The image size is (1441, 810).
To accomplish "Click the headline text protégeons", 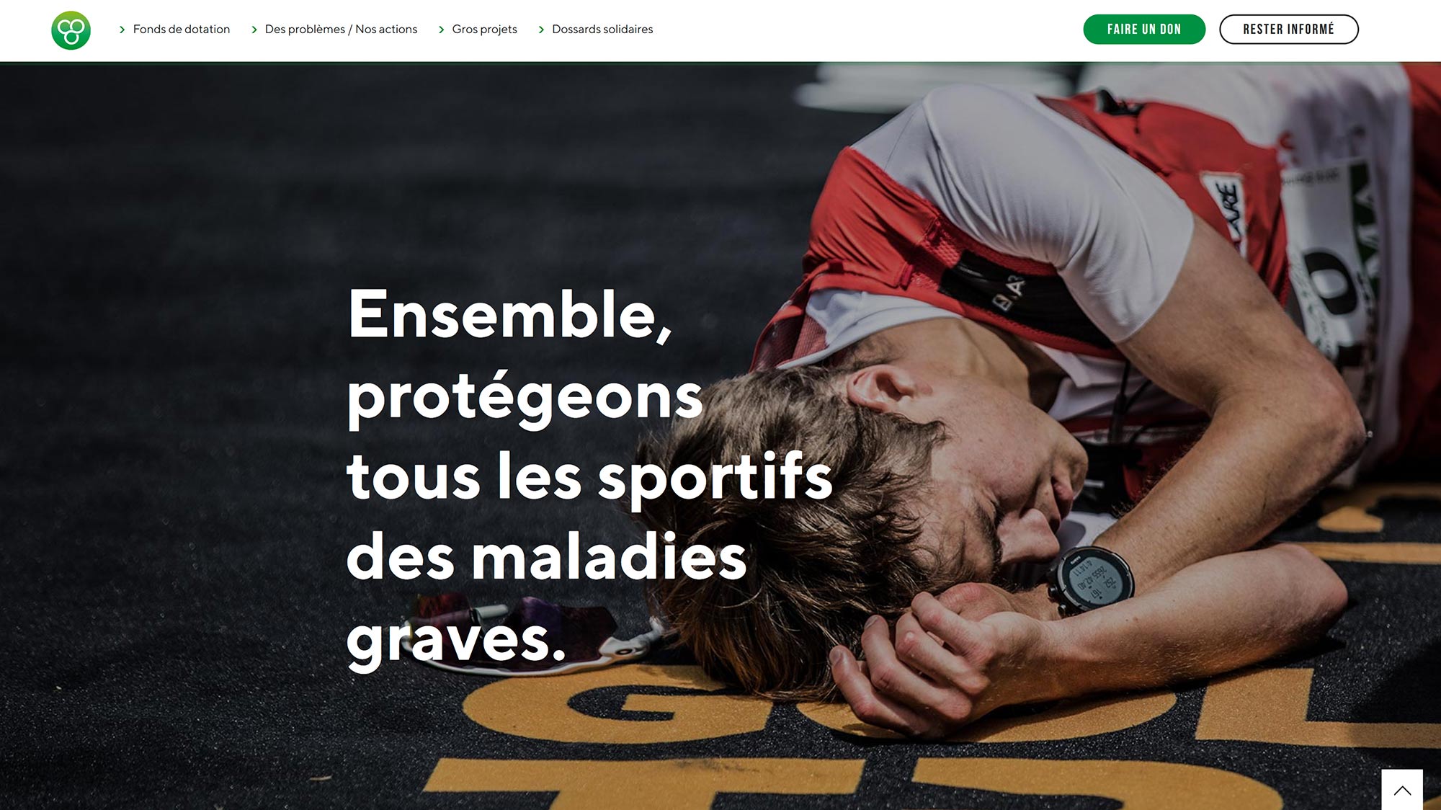I will (525, 399).
